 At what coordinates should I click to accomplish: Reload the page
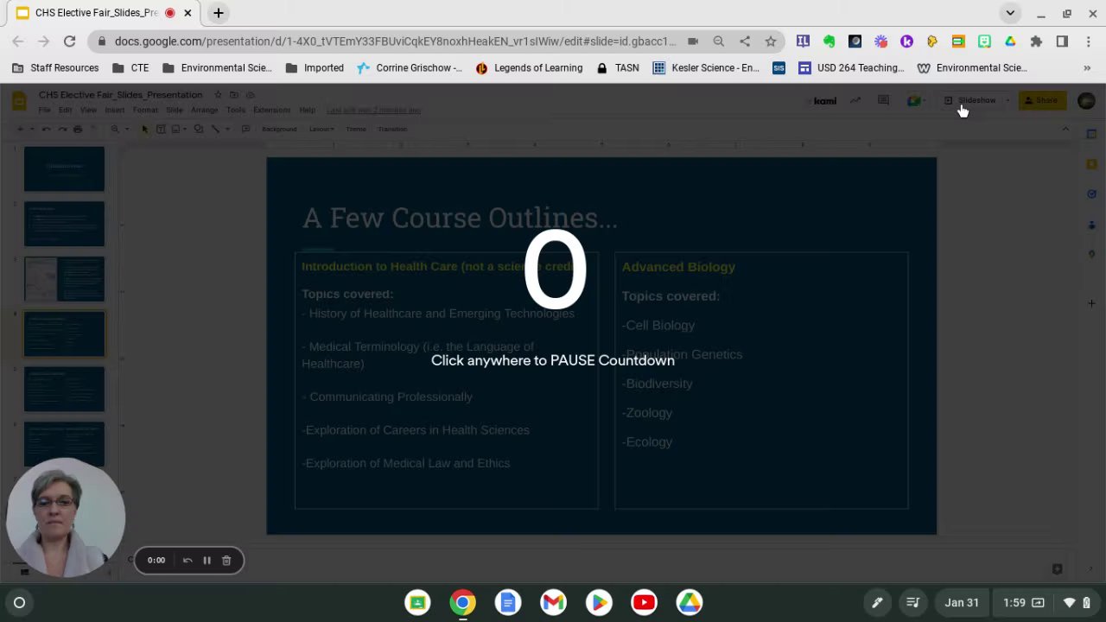tap(69, 41)
